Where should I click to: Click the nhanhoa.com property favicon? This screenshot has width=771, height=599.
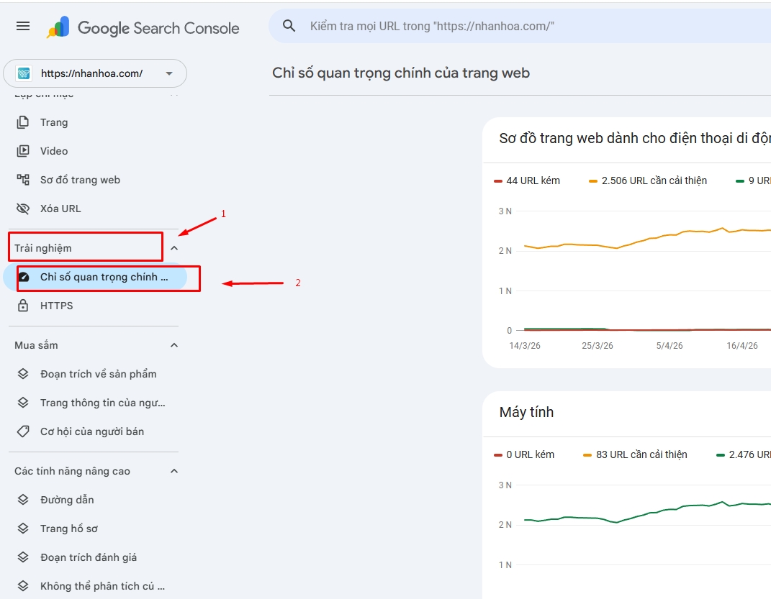tap(24, 73)
